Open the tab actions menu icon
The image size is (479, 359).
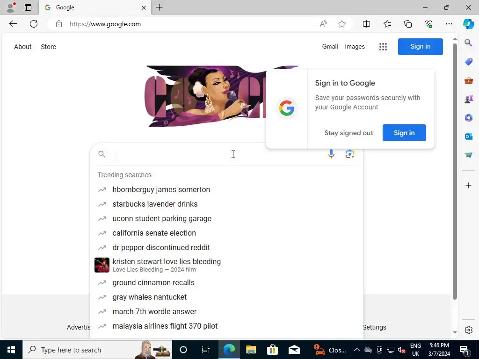point(28,7)
